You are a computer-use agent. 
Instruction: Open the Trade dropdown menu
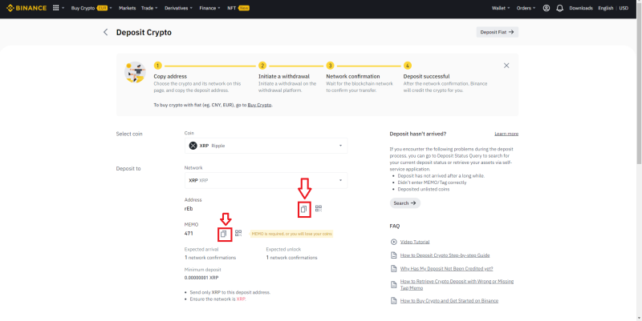click(x=149, y=8)
